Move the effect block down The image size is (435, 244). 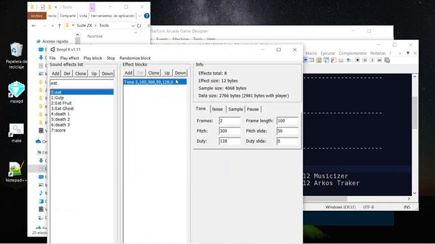click(x=181, y=73)
